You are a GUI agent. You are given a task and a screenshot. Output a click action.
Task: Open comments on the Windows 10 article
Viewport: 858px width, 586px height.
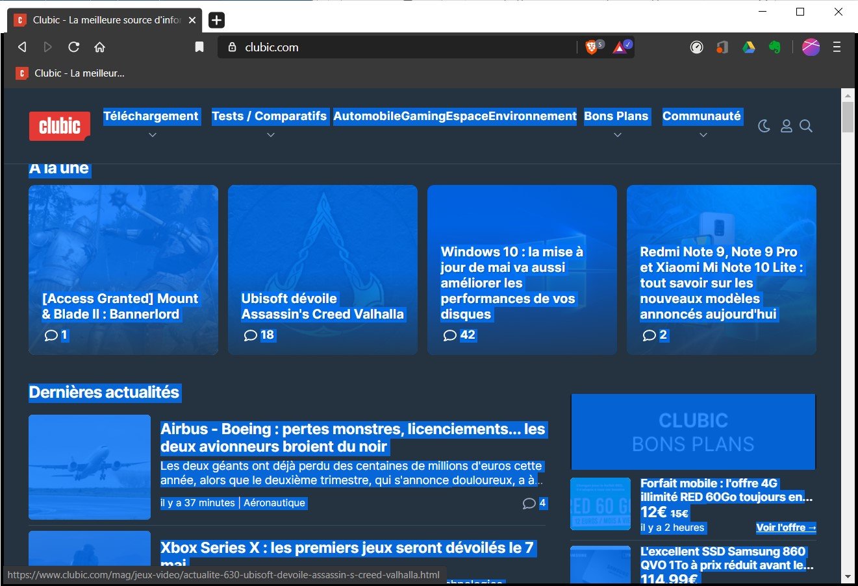tap(459, 336)
